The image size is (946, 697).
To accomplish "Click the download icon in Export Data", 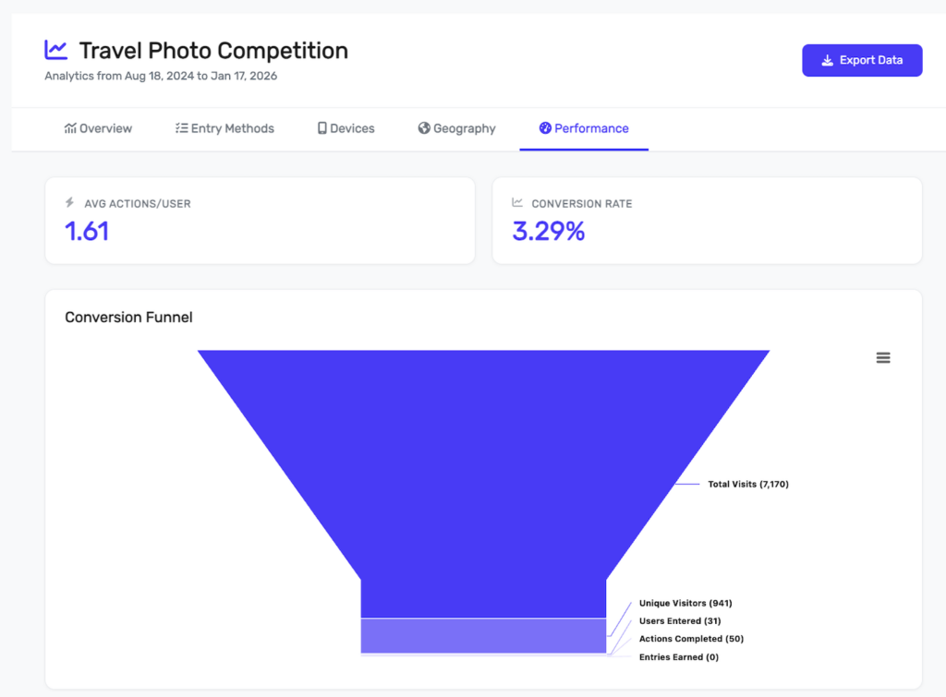I will point(828,61).
